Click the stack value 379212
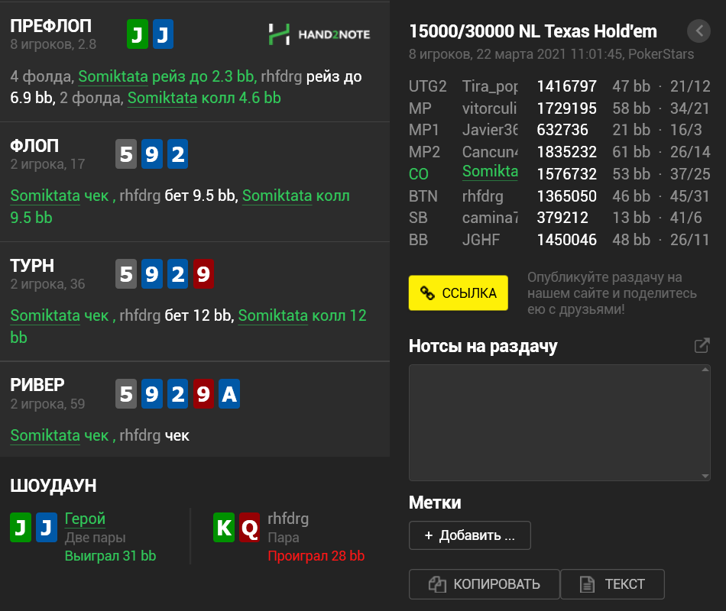This screenshot has height=611, width=726. pyautogui.click(x=562, y=218)
